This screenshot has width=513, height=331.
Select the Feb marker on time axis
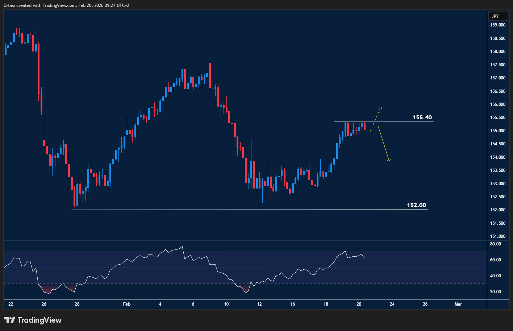point(126,304)
